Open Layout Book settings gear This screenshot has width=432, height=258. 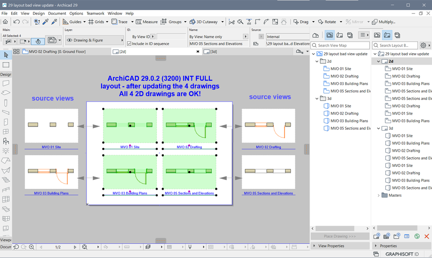pos(423,45)
